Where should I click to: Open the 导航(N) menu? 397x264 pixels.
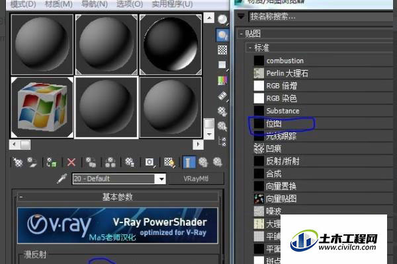point(95,5)
